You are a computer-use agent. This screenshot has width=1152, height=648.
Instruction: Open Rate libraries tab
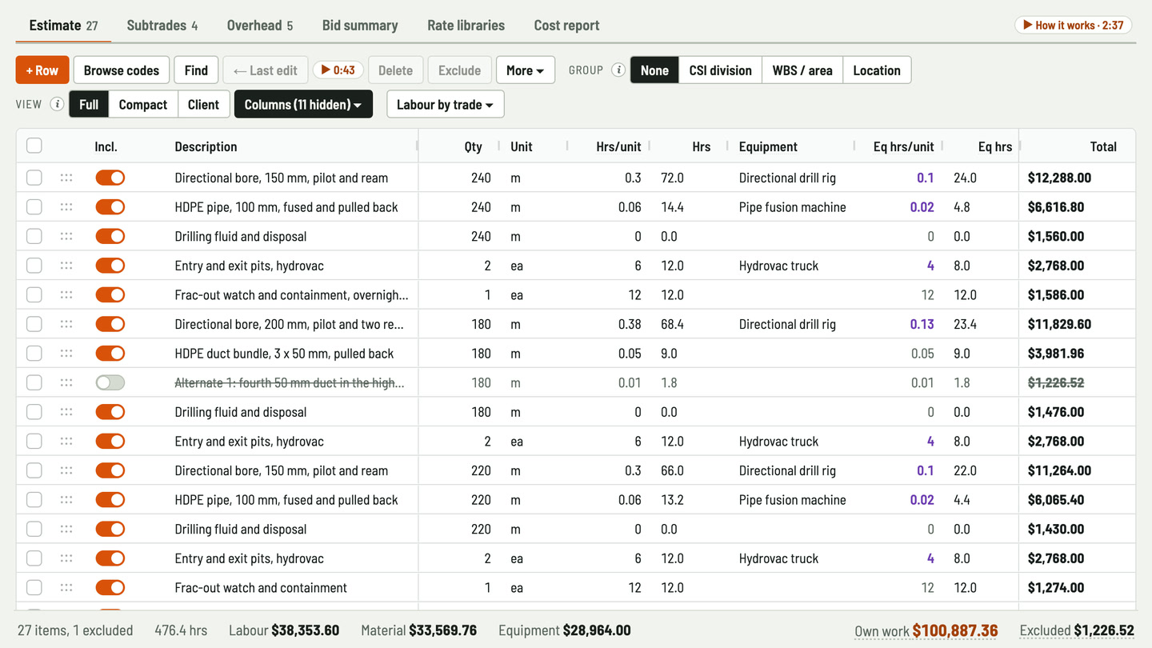point(466,25)
